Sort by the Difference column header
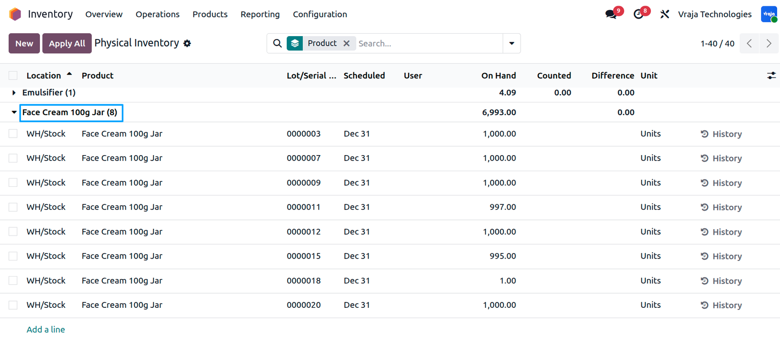This screenshot has height=339, width=780. [613, 76]
